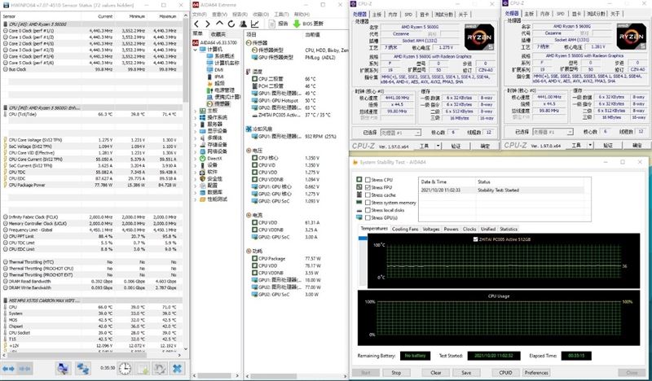This screenshot has height=381, width=652.
Task: Collapse the 计算机 tree node in AIDA64
Action: [194, 48]
